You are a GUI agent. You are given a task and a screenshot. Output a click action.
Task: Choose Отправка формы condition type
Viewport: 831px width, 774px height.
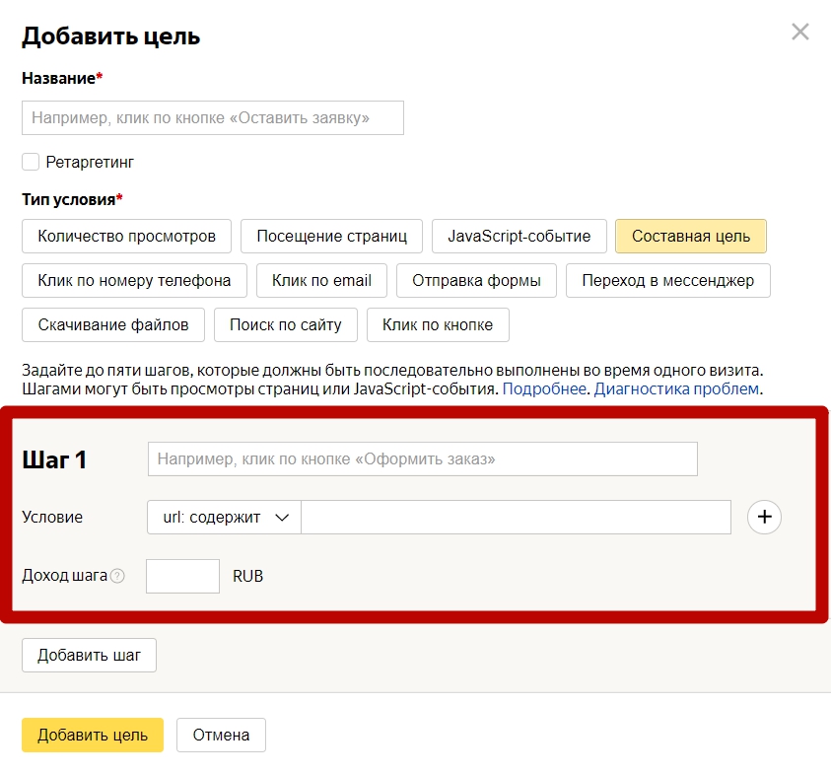point(476,280)
